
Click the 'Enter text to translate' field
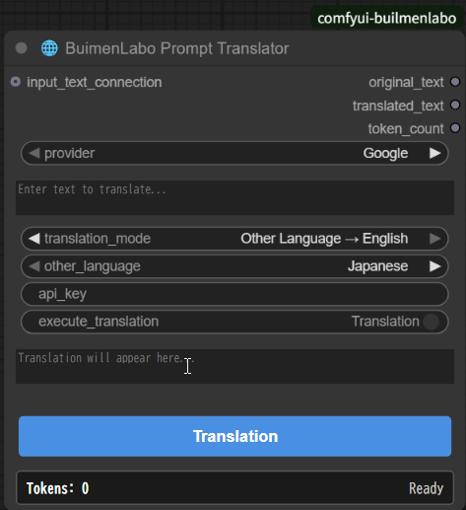[x=234, y=197]
